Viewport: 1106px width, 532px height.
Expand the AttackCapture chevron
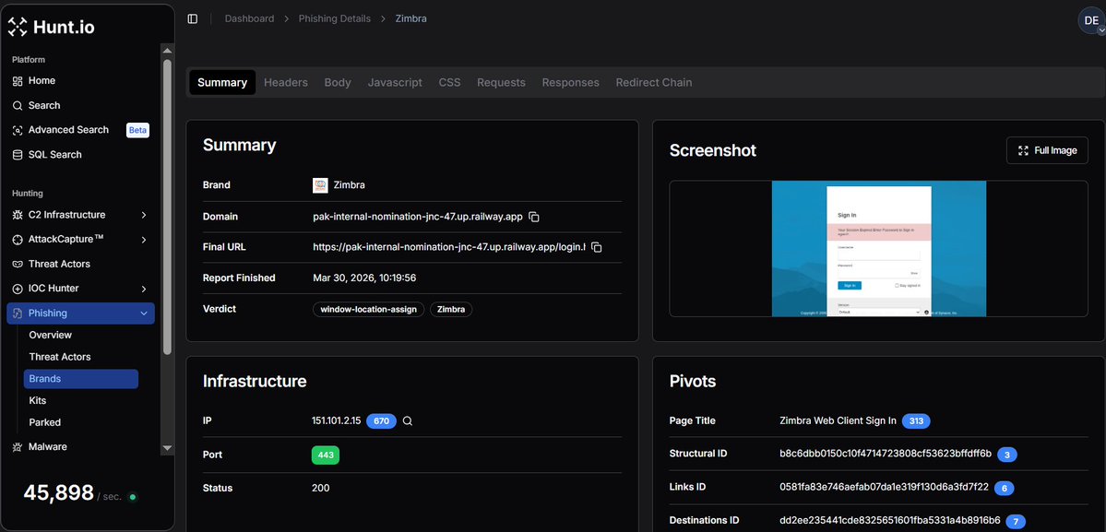click(144, 240)
